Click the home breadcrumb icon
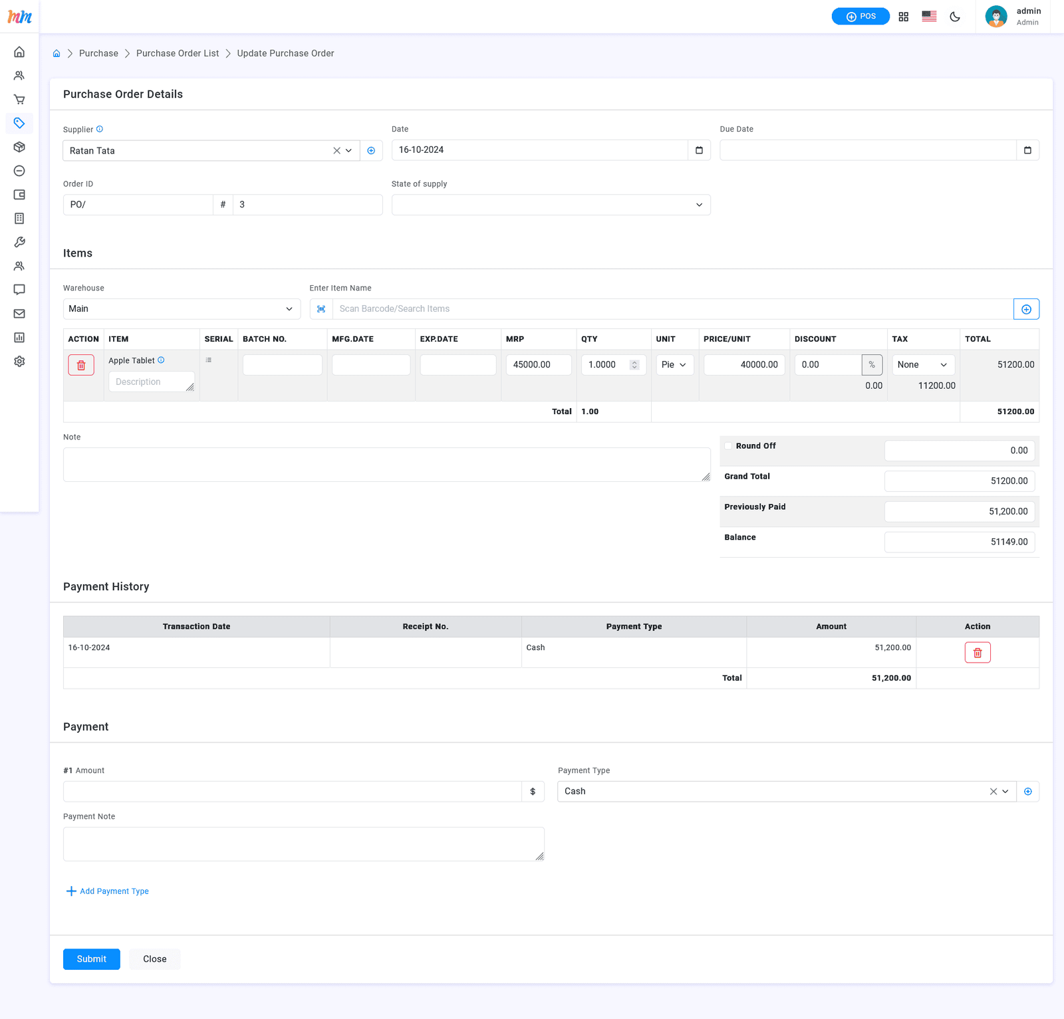The width and height of the screenshot is (1064, 1019). click(x=57, y=54)
